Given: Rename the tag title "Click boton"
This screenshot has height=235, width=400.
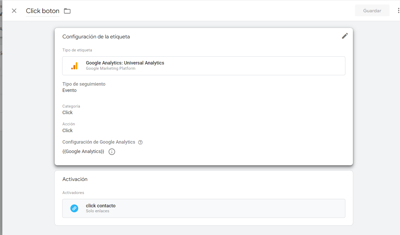Looking at the screenshot, I should click(x=43, y=11).
